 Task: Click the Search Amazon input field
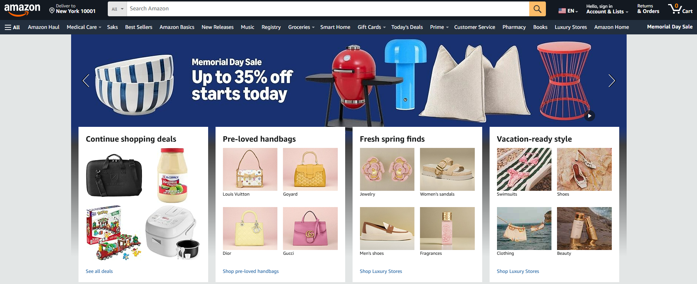328,9
